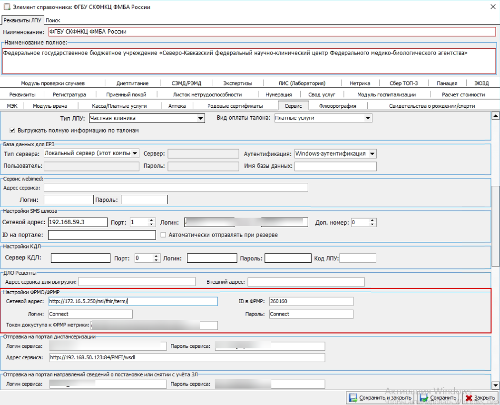
Task: Click the Сохранить и закрыть button
Action: point(380,398)
